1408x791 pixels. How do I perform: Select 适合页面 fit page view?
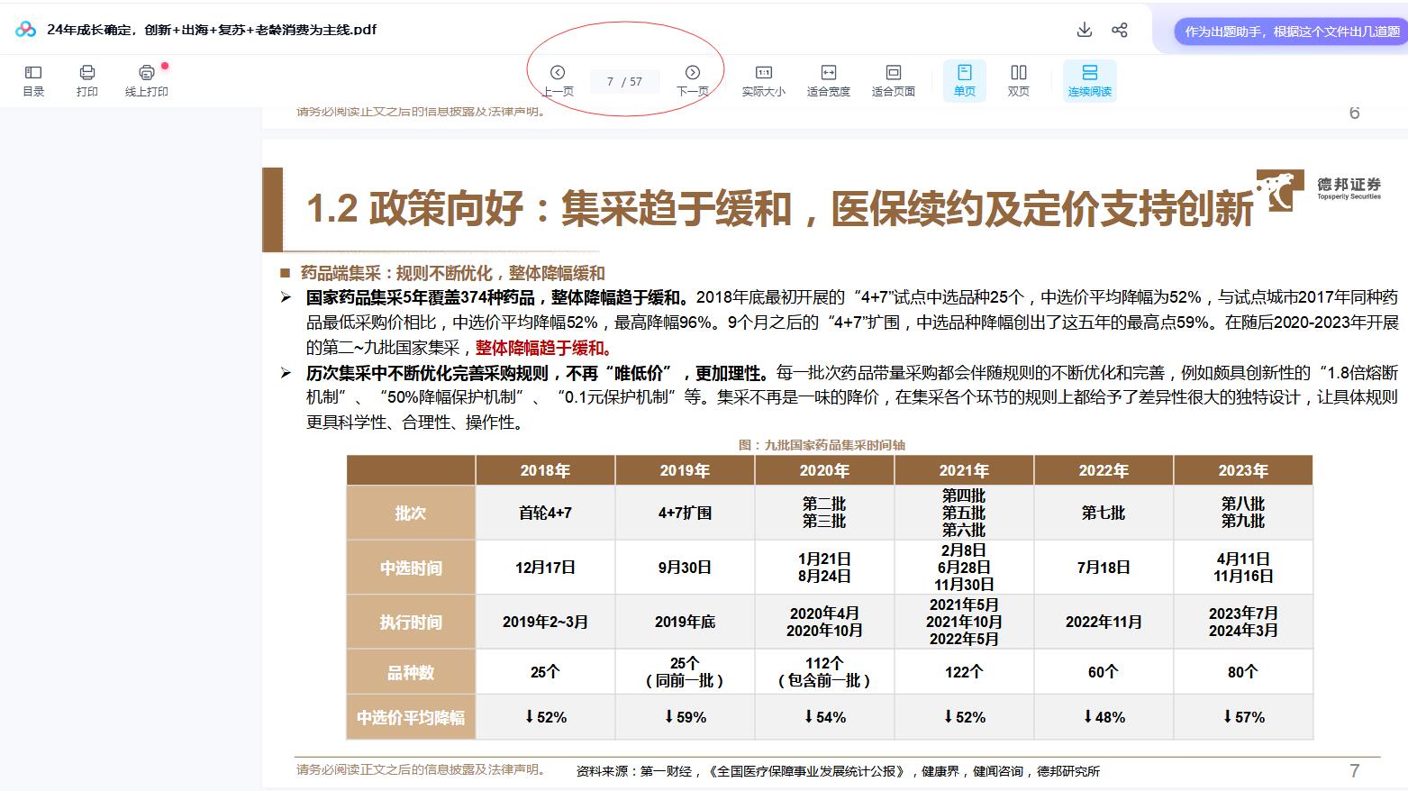point(893,79)
